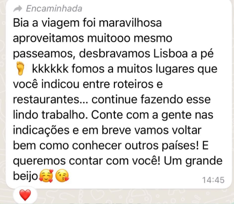The width and height of the screenshot is (234, 204).
Task: Tap the kkkkkk laugh text
Action: [50, 69]
